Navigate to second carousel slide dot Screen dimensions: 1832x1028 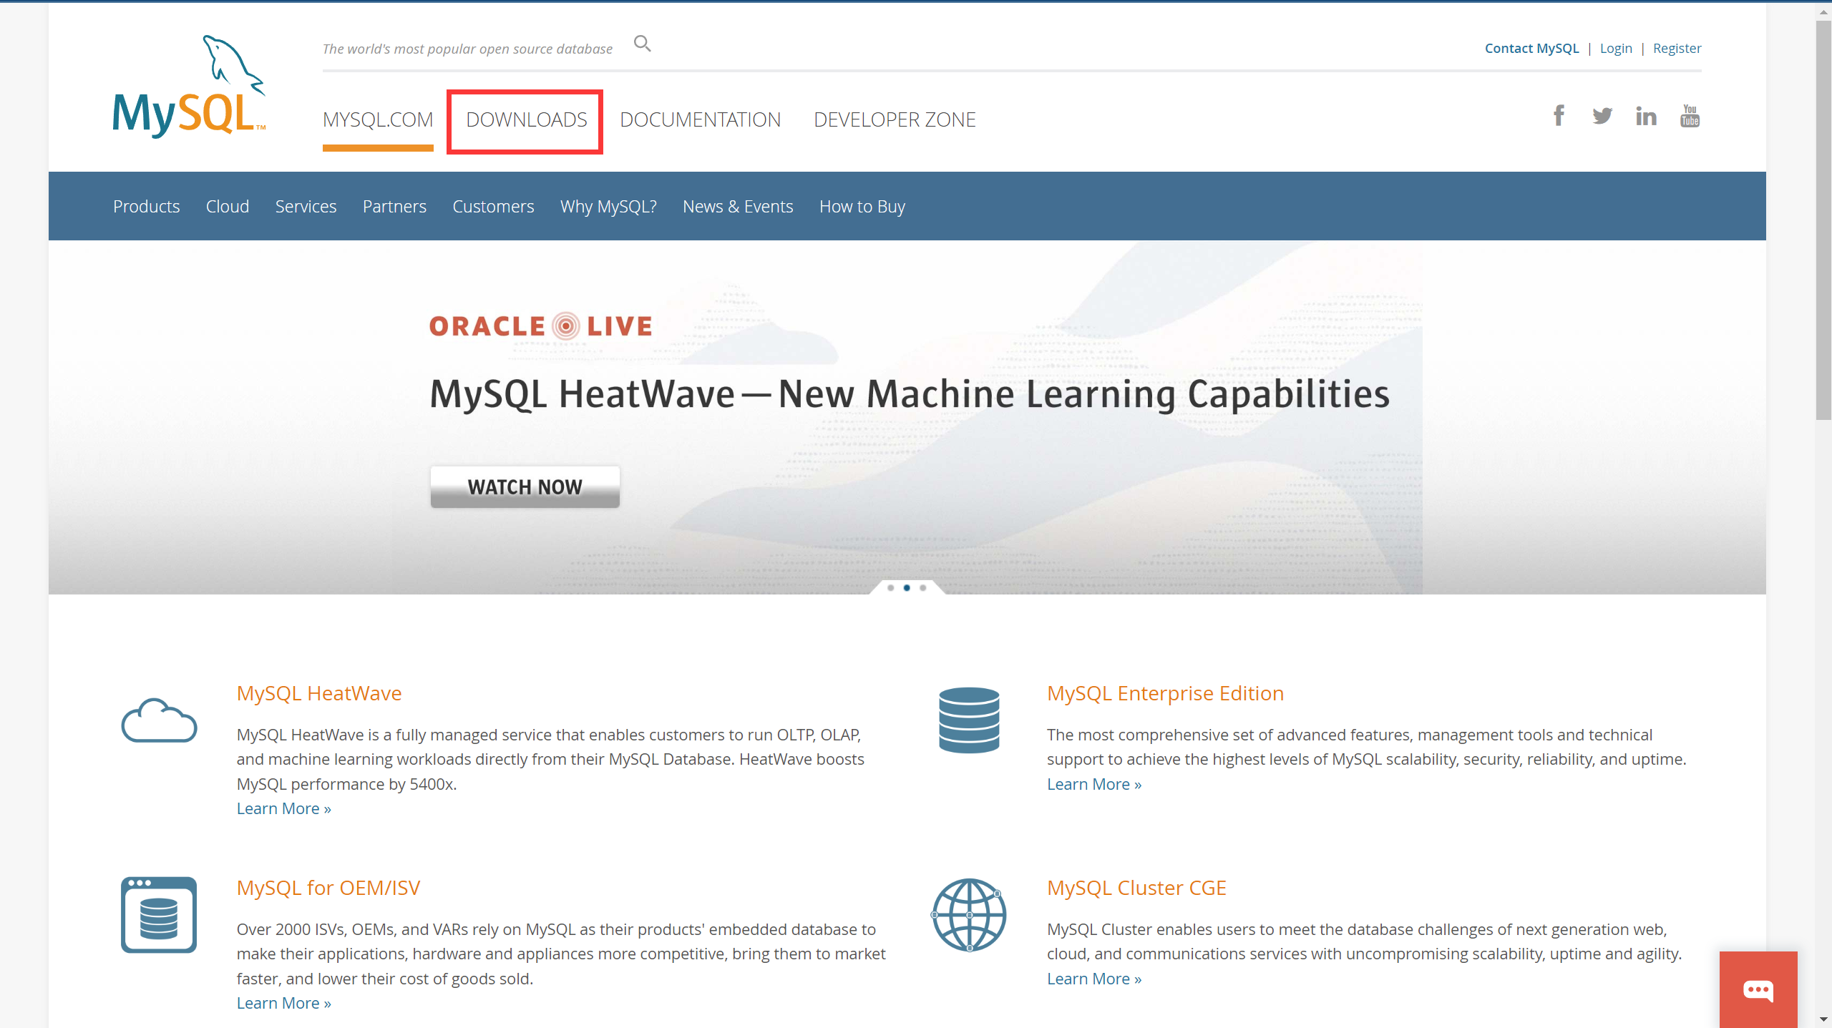click(x=907, y=587)
